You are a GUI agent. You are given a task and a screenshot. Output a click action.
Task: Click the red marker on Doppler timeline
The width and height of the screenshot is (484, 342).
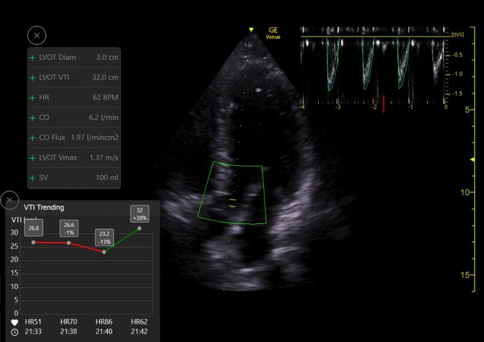click(384, 104)
